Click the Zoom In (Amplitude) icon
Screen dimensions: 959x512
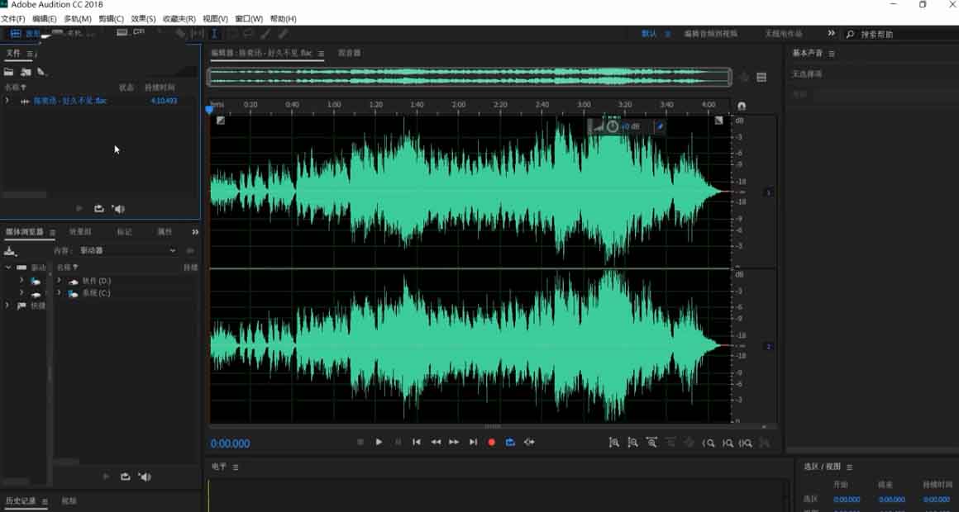pyautogui.click(x=613, y=443)
